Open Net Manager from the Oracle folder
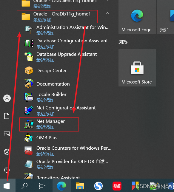This screenshot has width=174, height=192. point(49,124)
